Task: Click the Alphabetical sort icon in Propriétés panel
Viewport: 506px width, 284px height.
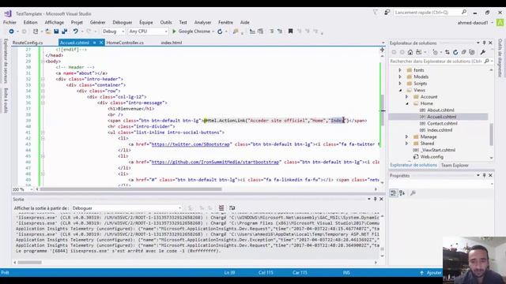Action: point(402,192)
